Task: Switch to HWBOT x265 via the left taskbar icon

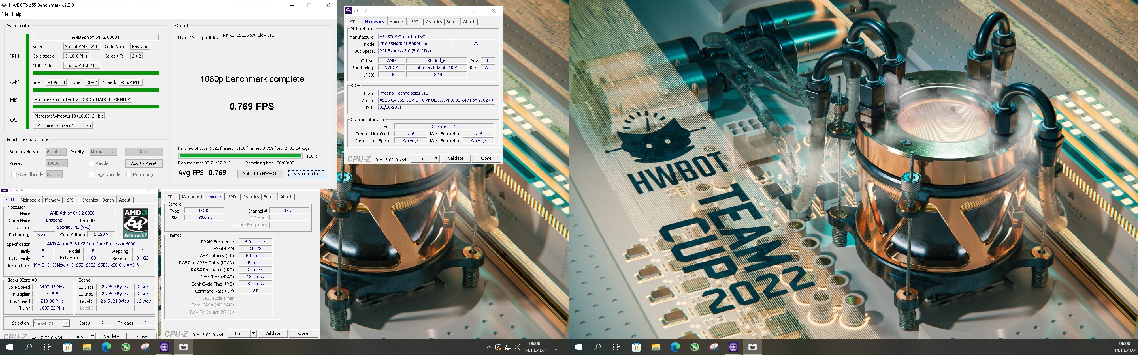Action: coord(184,347)
